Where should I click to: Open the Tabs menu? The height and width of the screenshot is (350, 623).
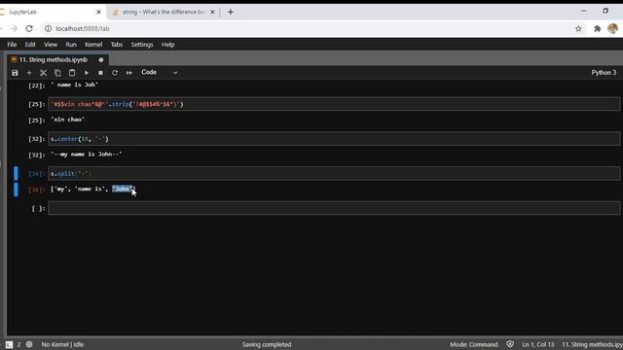tap(117, 45)
